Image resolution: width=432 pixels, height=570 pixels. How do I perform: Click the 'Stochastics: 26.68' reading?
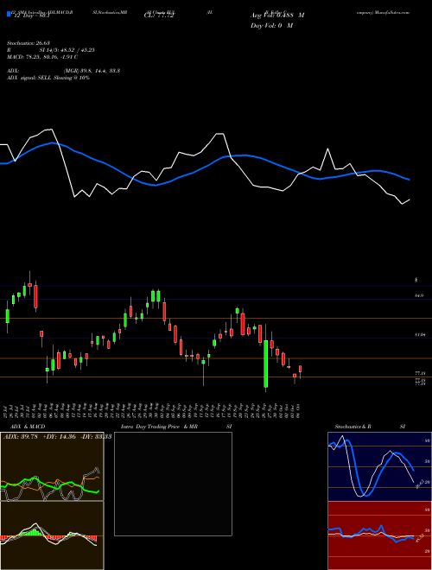click(28, 43)
